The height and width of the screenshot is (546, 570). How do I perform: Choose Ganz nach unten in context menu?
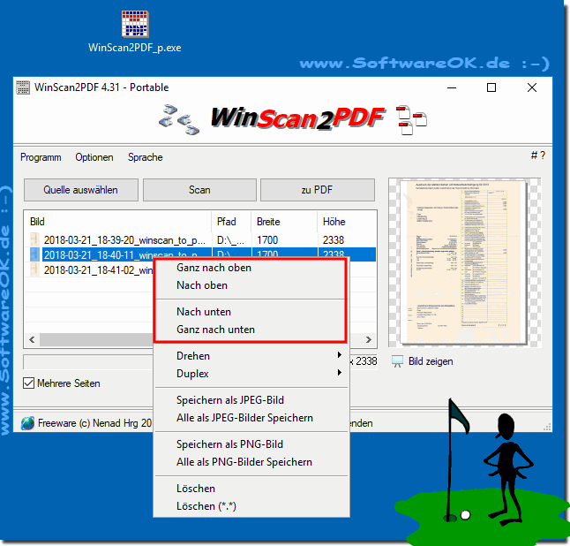tap(251, 330)
